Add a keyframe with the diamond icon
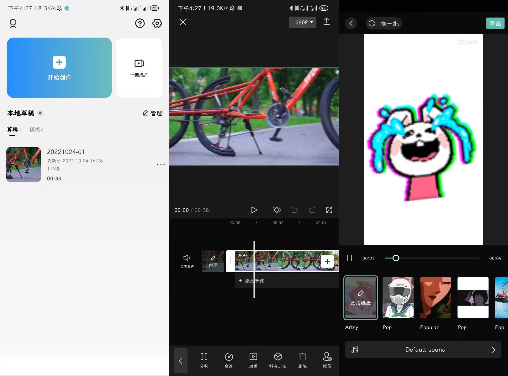 pos(277,210)
